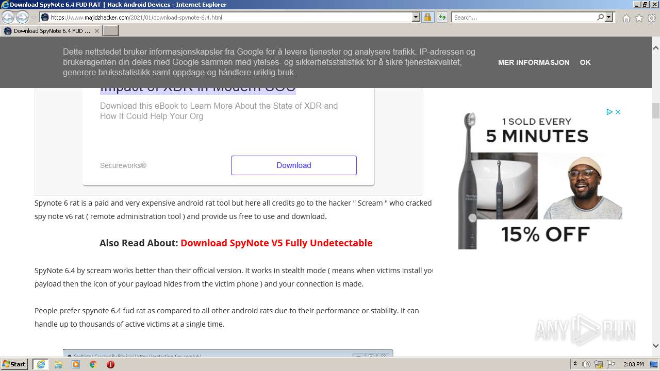The height and width of the screenshot is (371, 660).
Task: Refresh the page with the green arrows icon
Action: [x=442, y=18]
